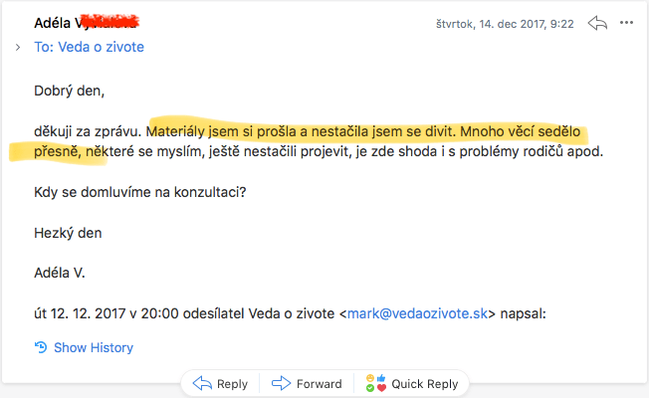The width and height of the screenshot is (649, 398).
Task: Click the reply arrow icon beside the date
Action: (x=597, y=22)
